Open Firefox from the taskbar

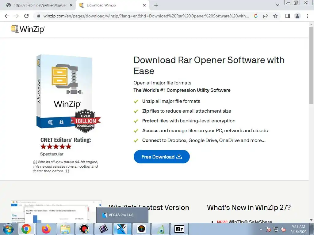[46, 229]
